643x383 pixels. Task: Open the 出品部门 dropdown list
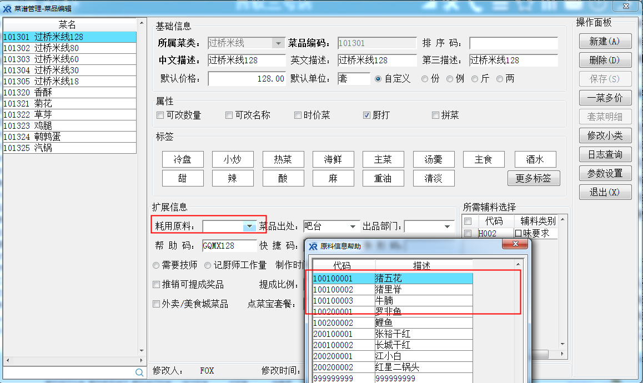(x=448, y=226)
